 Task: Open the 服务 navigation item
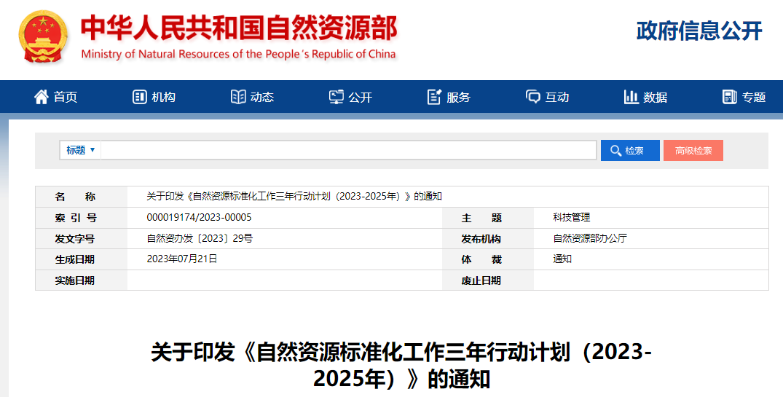pos(449,97)
